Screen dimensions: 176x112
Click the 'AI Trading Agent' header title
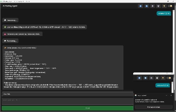click(10, 6)
